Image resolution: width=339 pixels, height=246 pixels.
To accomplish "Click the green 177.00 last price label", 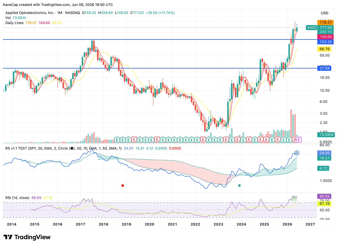I will click(326, 28).
